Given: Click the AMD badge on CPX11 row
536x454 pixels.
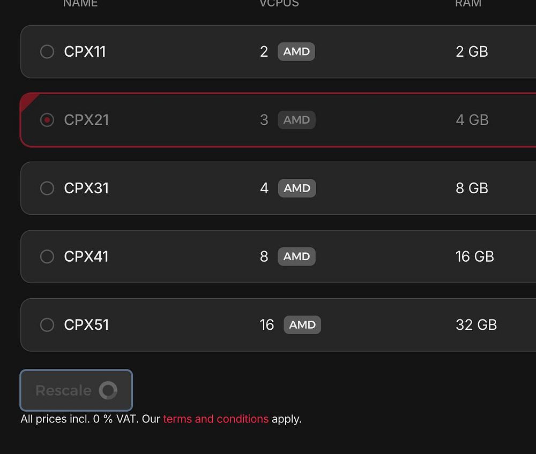Looking at the screenshot, I should (296, 51).
